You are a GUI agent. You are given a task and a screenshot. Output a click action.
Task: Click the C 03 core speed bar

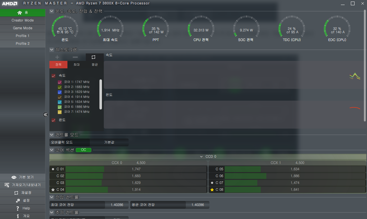[x=136, y=183]
